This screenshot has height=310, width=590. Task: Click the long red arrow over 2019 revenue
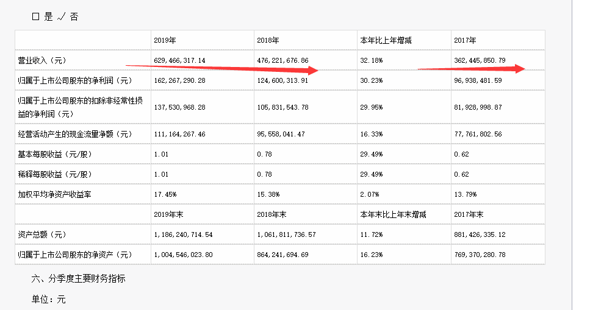226,68
